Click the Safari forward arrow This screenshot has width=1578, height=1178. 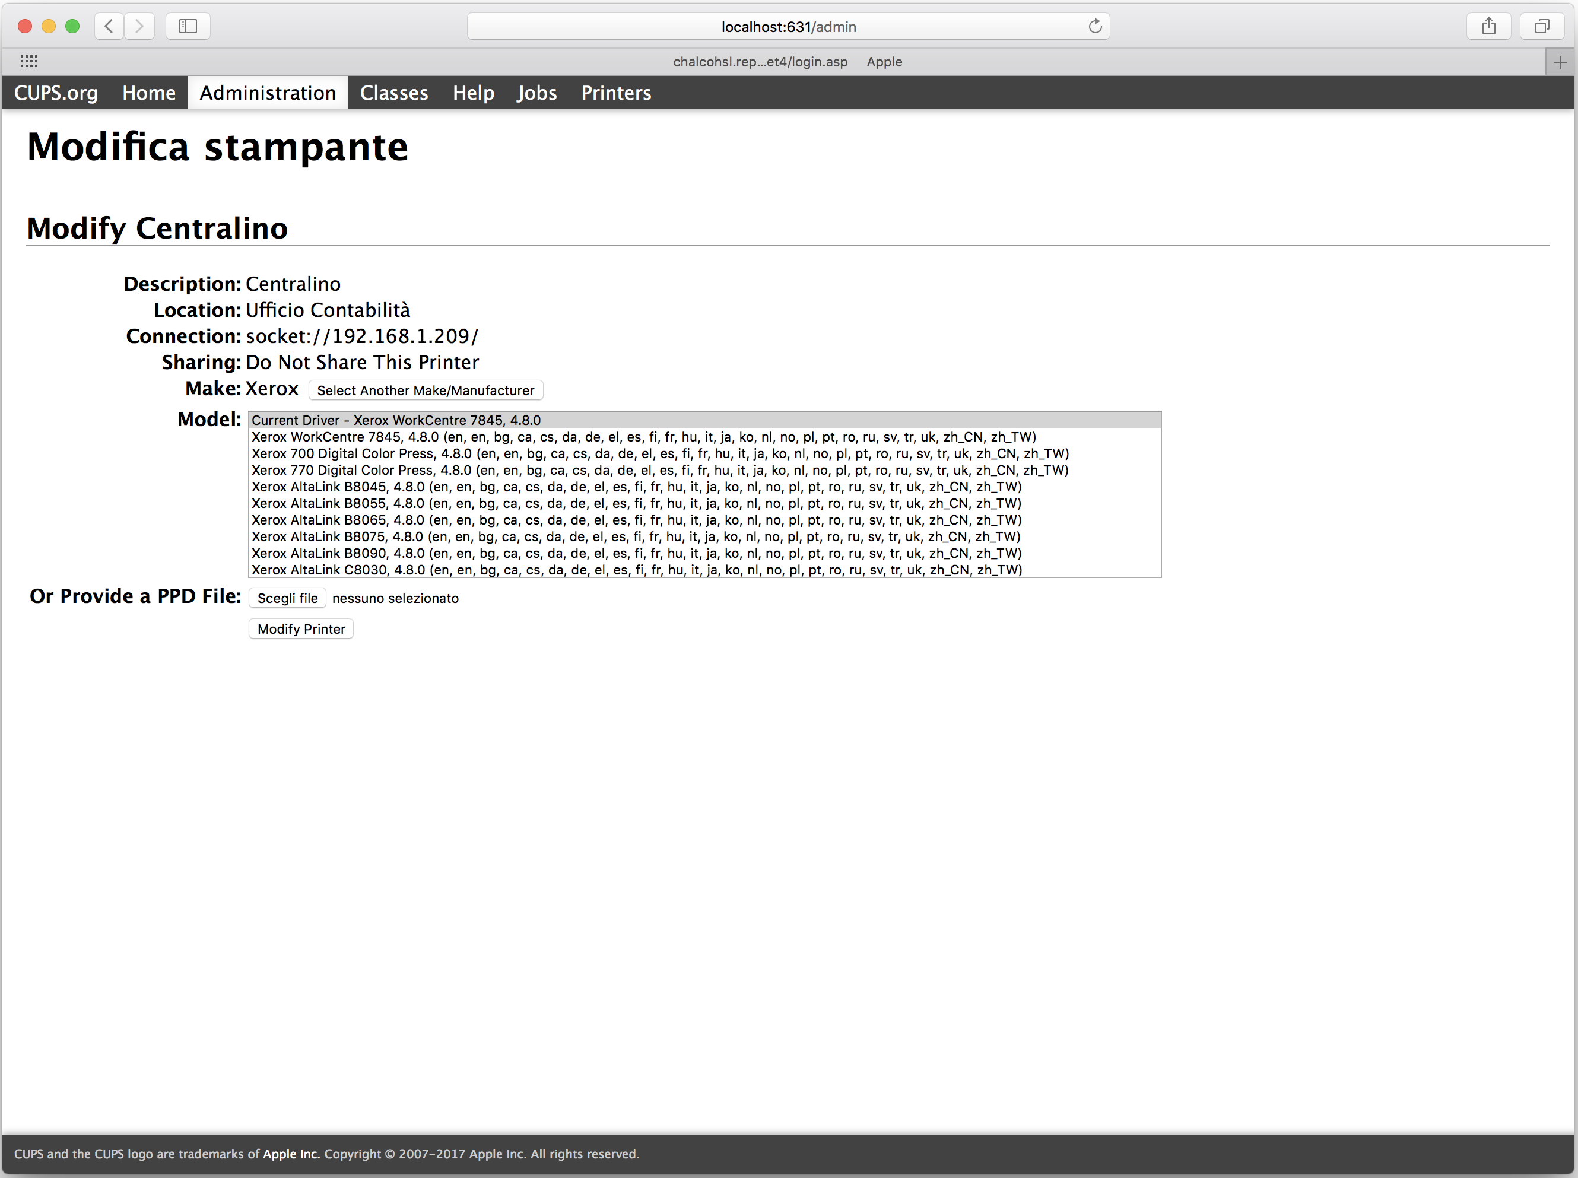point(139,26)
